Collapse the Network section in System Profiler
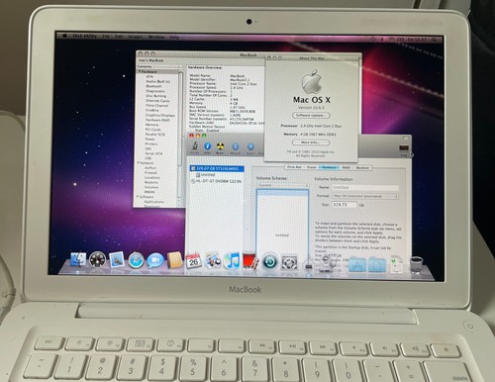This screenshot has width=495, height=382. point(139,163)
